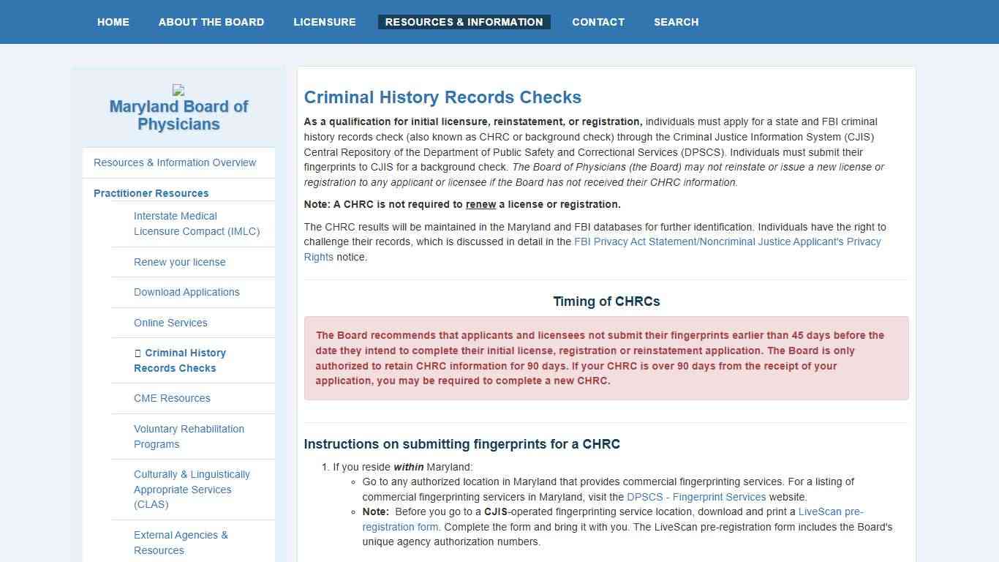
Task: Click Voluntary Rehabilitation Programs
Action: click(x=189, y=436)
